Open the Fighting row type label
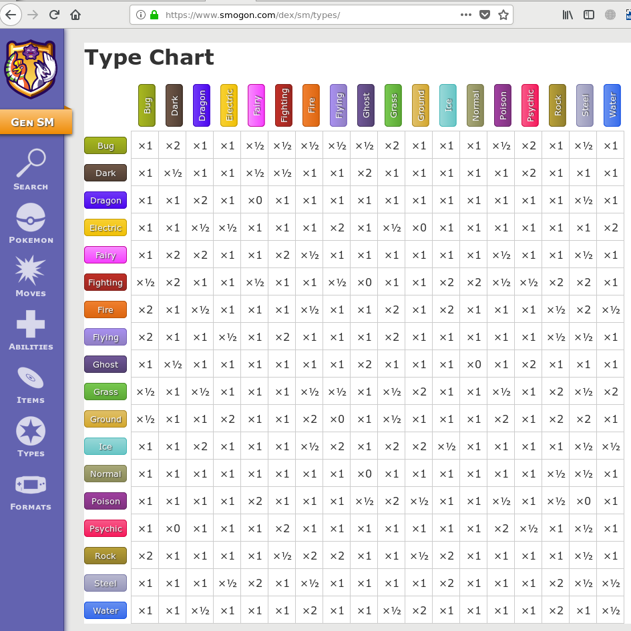Screen dimensions: 631x631 106,283
